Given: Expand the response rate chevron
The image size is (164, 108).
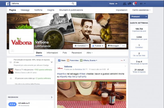Looking at the screenshot, I should [x=52, y=62].
